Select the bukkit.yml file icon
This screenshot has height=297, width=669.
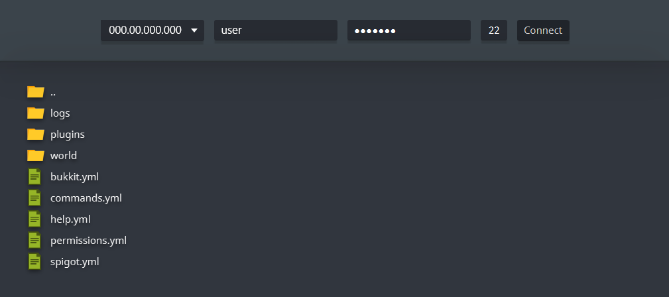34,176
